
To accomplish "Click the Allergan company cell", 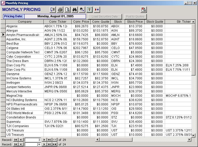I will pos(25,31).
